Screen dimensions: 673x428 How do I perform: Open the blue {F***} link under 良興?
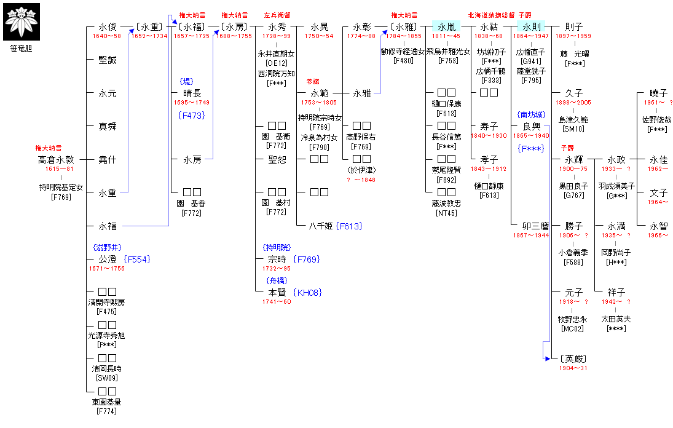pyautogui.click(x=531, y=149)
